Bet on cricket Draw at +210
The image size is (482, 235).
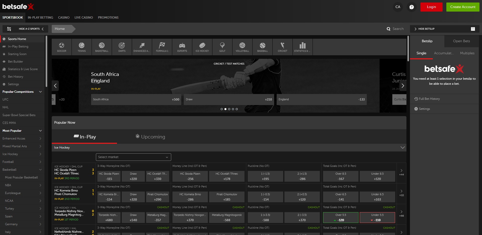click(229, 100)
